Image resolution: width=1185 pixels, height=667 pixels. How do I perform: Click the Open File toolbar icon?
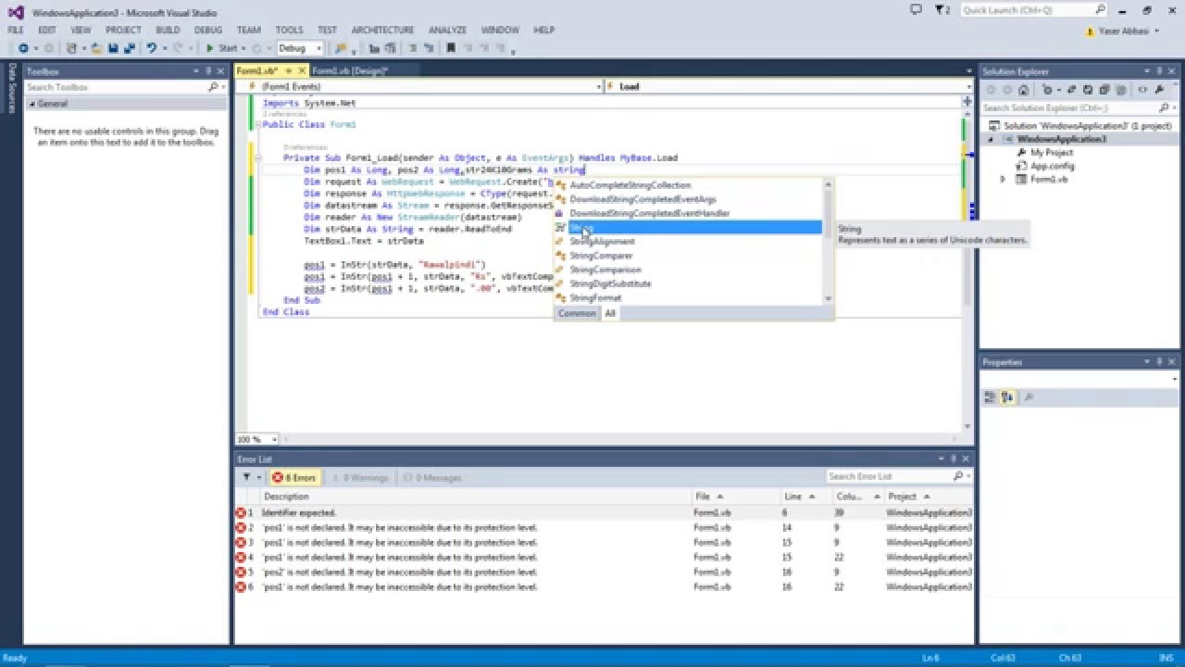[97, 48]
